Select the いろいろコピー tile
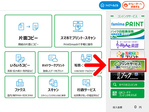The image size is (149, 112). (20, 62)
